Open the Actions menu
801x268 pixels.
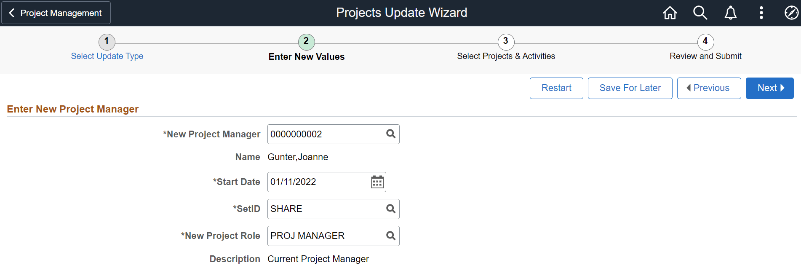coord(761,13)
